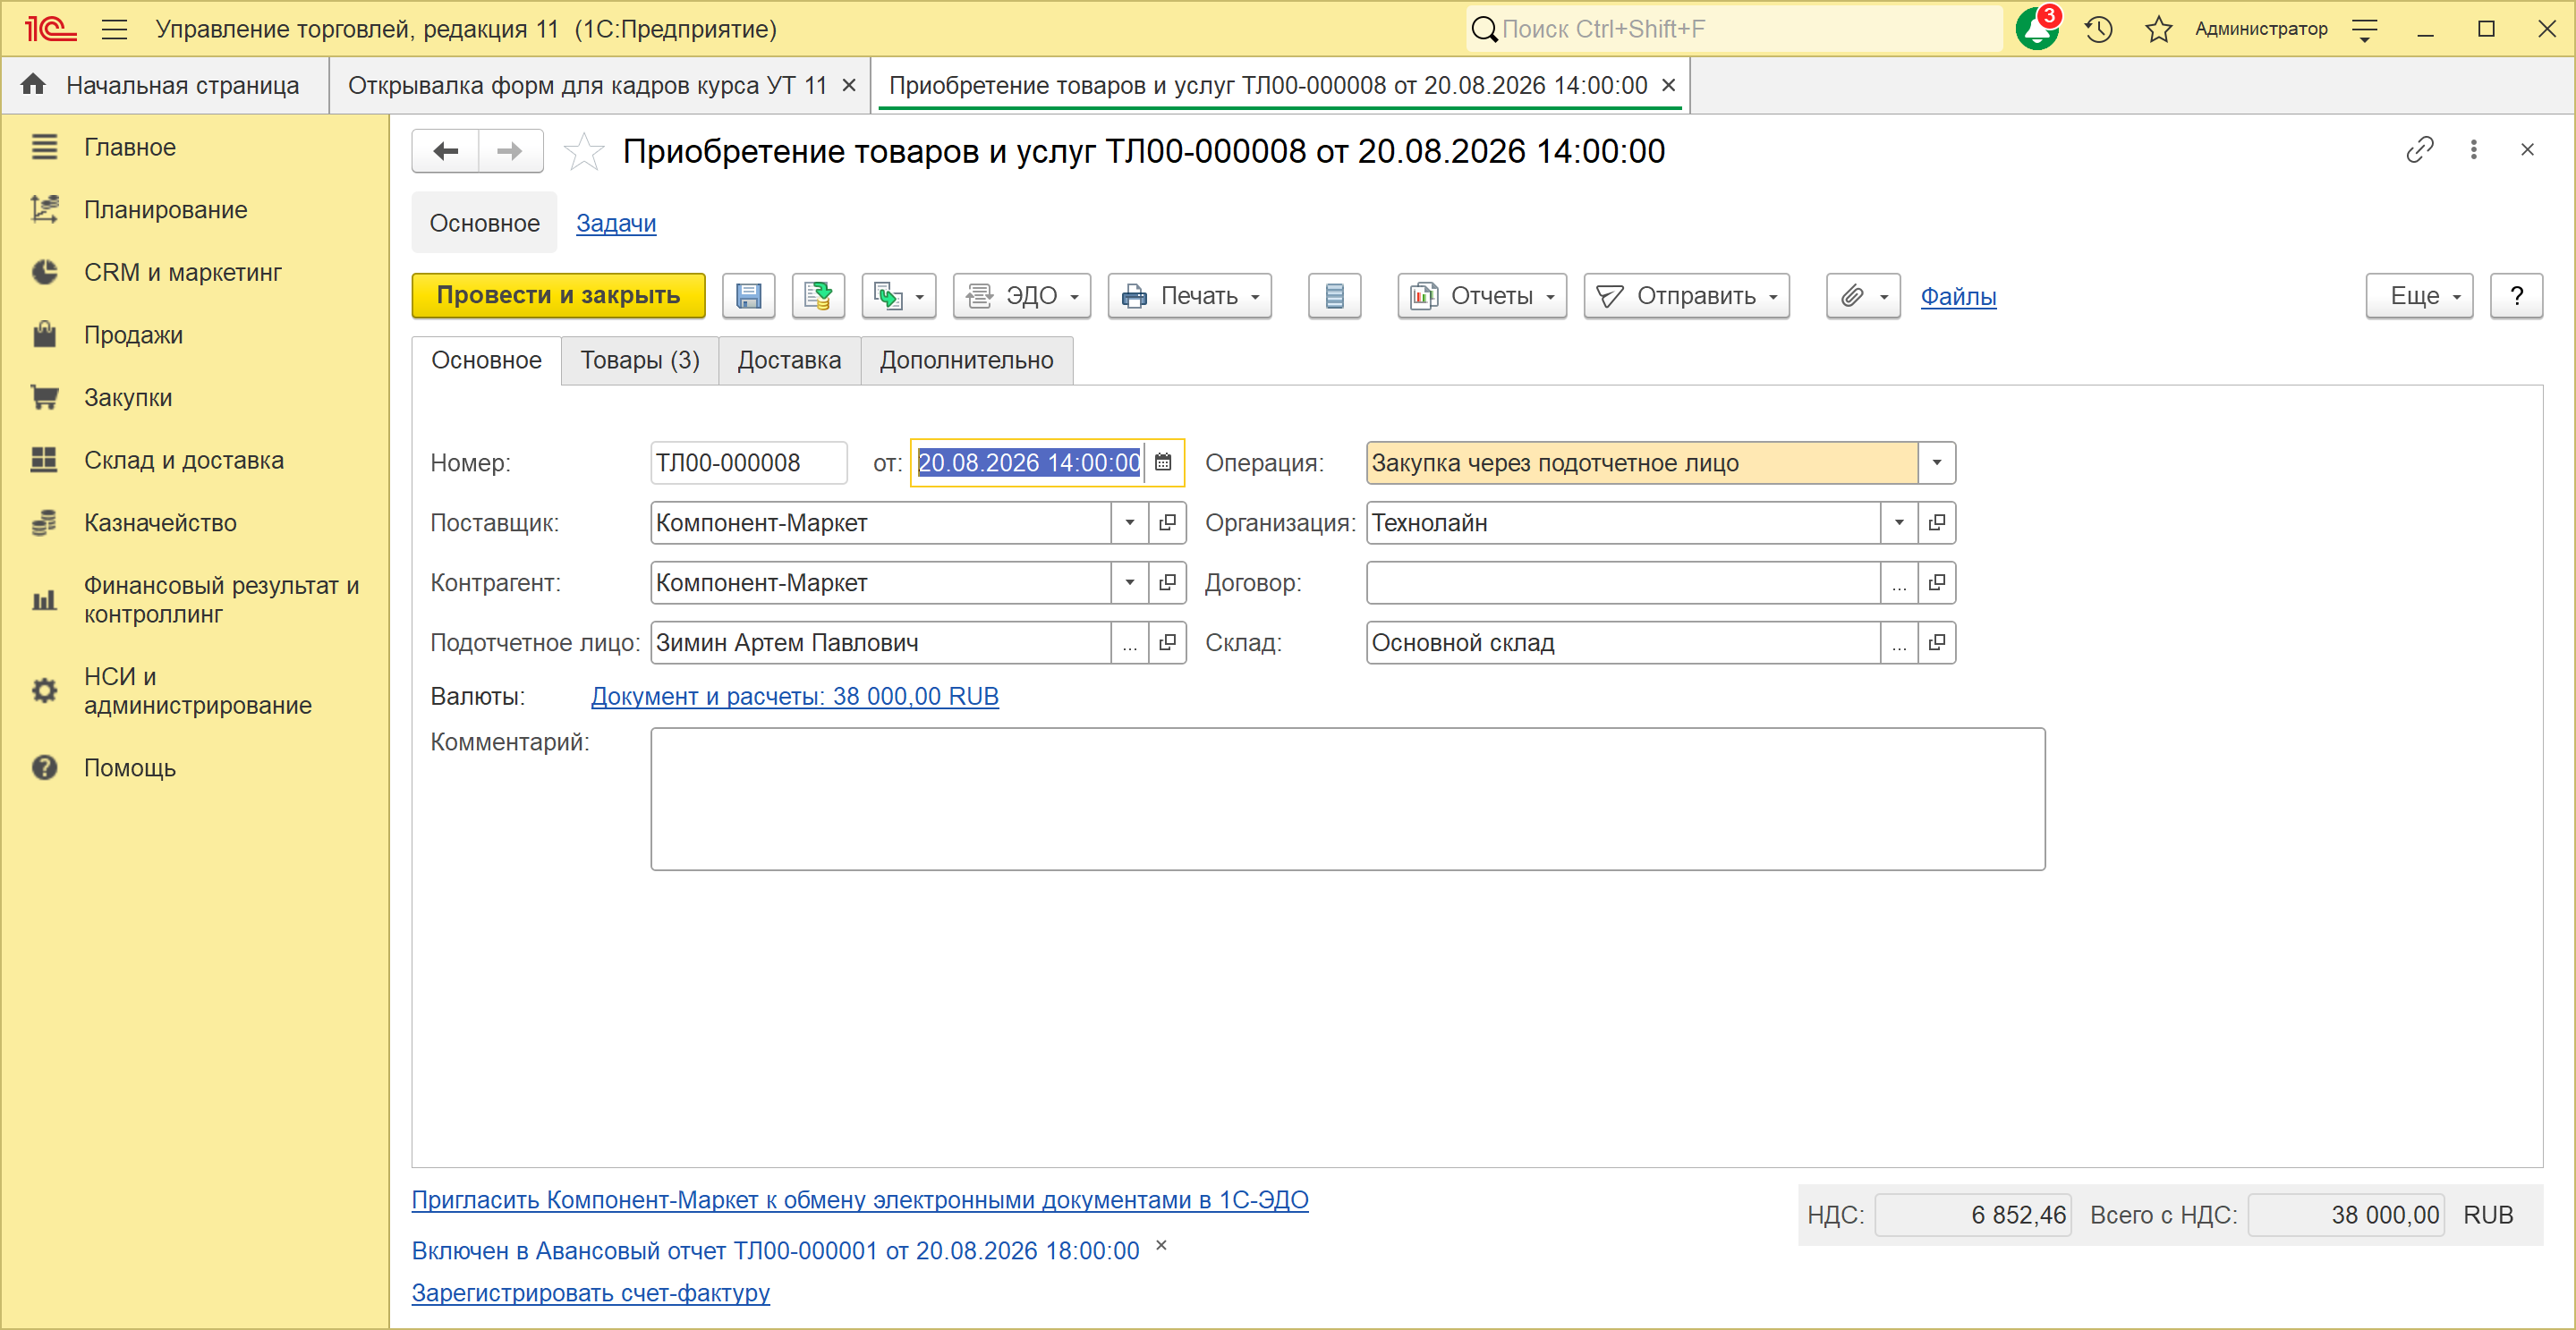The image size is (2576, 1330).
Task: Close the Открывалка форм tab
Action: pos(849,86)
